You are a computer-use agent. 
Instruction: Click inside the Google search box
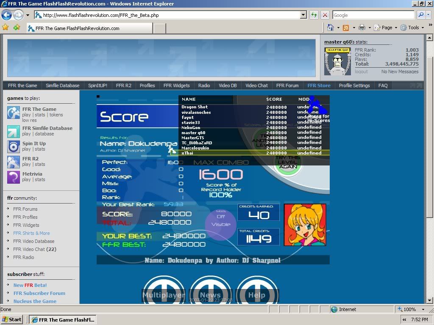pyautogui.click(x=373, y=15)
